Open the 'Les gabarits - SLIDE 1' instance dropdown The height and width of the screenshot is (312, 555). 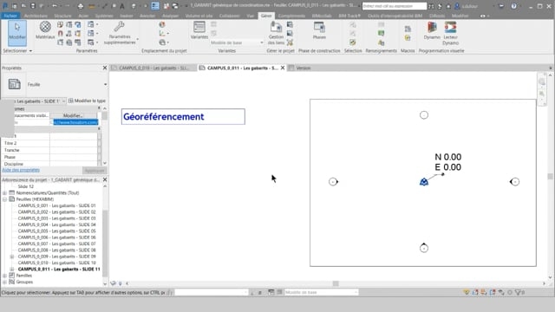click(x=63, y=101)
